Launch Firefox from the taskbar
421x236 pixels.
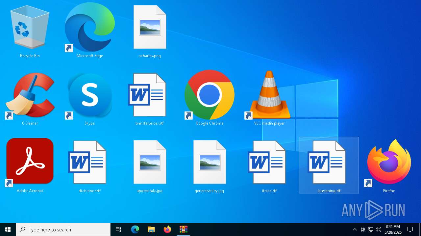[167, 229]
